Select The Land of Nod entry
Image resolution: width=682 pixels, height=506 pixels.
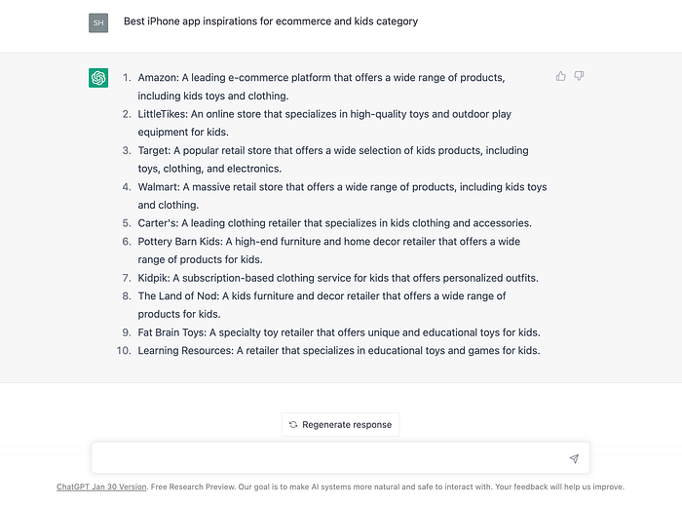pos(322,305)
